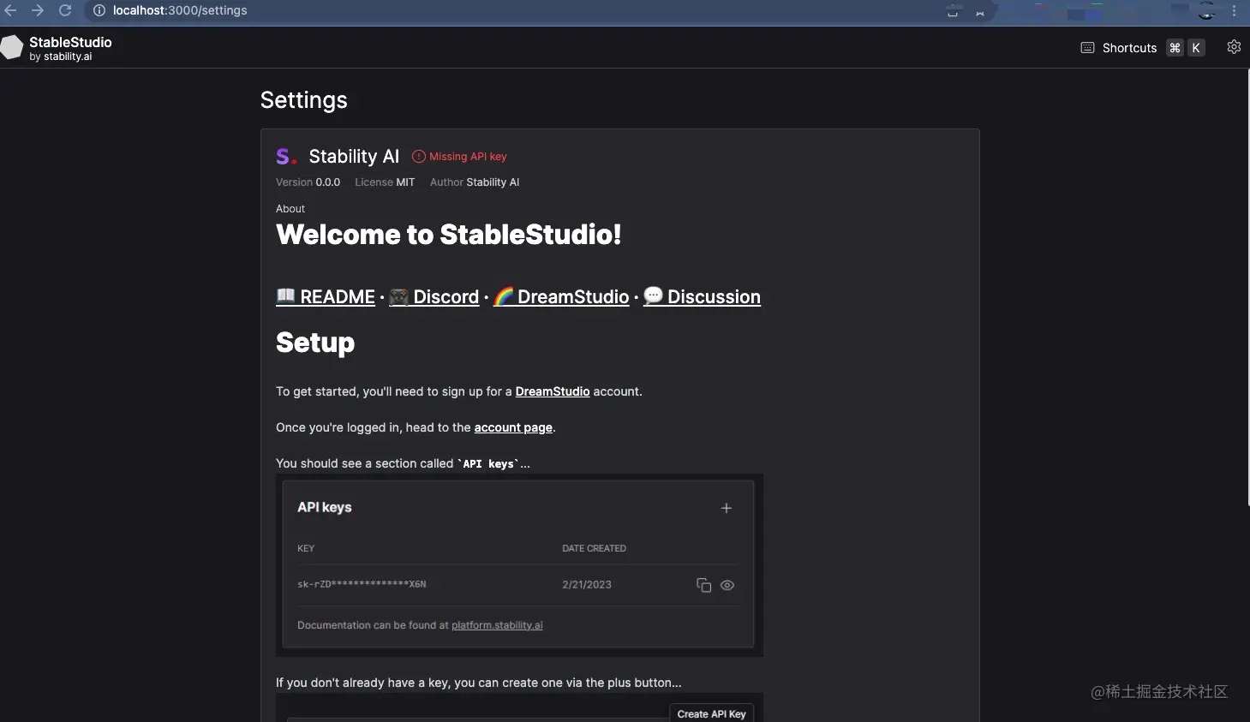The image size is (1250, 722).
Task: Click the Stability AI plugin logo
Action: (x=286, y=157)
